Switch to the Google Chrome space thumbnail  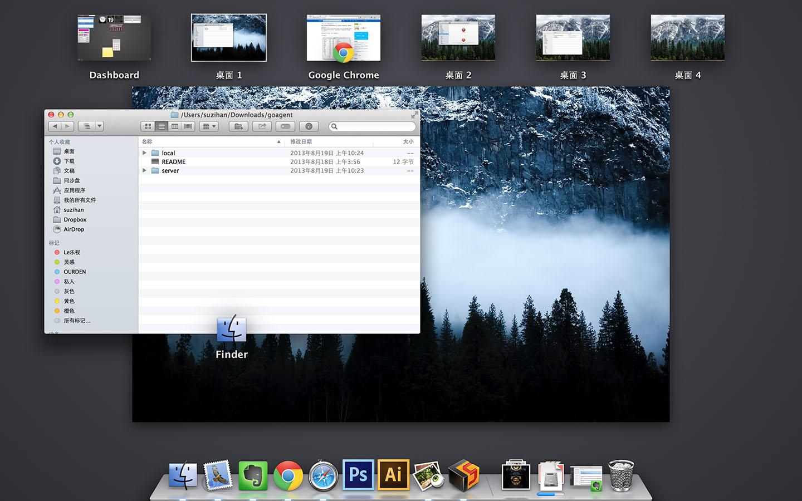point(344,37)
